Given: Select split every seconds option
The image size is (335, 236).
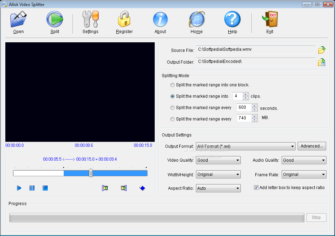Looking at the screenshot, I should click(172, 108).
